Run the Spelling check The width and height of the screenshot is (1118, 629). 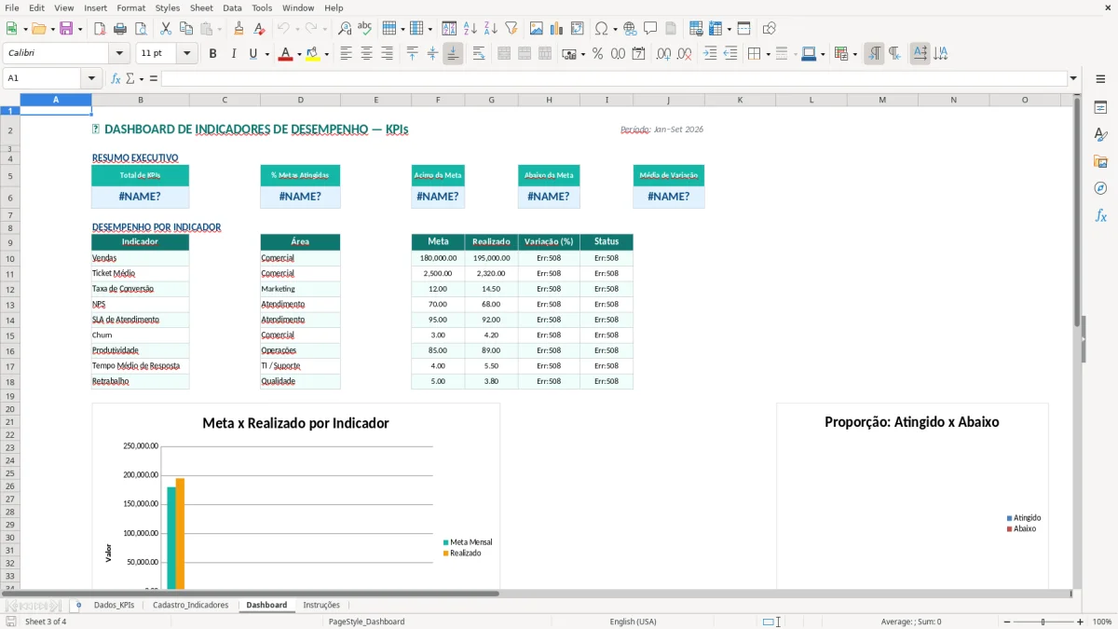pyautogui.click(x=364, y=29)
